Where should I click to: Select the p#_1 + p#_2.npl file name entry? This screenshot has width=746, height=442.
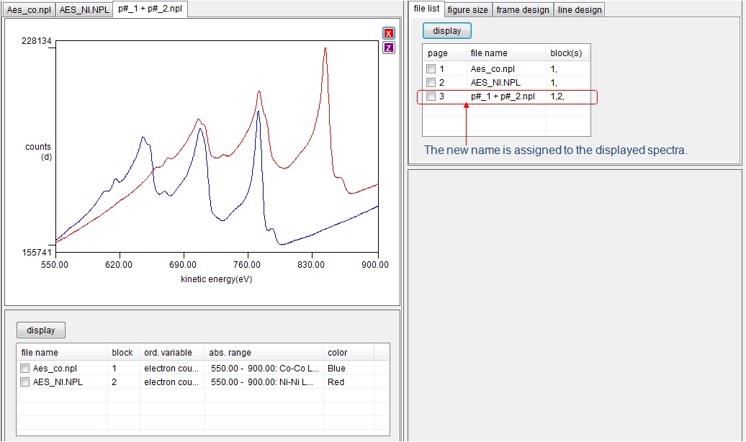[503, 96]
